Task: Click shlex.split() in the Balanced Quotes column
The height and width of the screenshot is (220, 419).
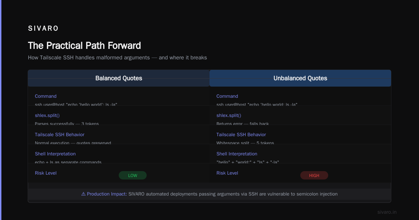Action: 47,115
